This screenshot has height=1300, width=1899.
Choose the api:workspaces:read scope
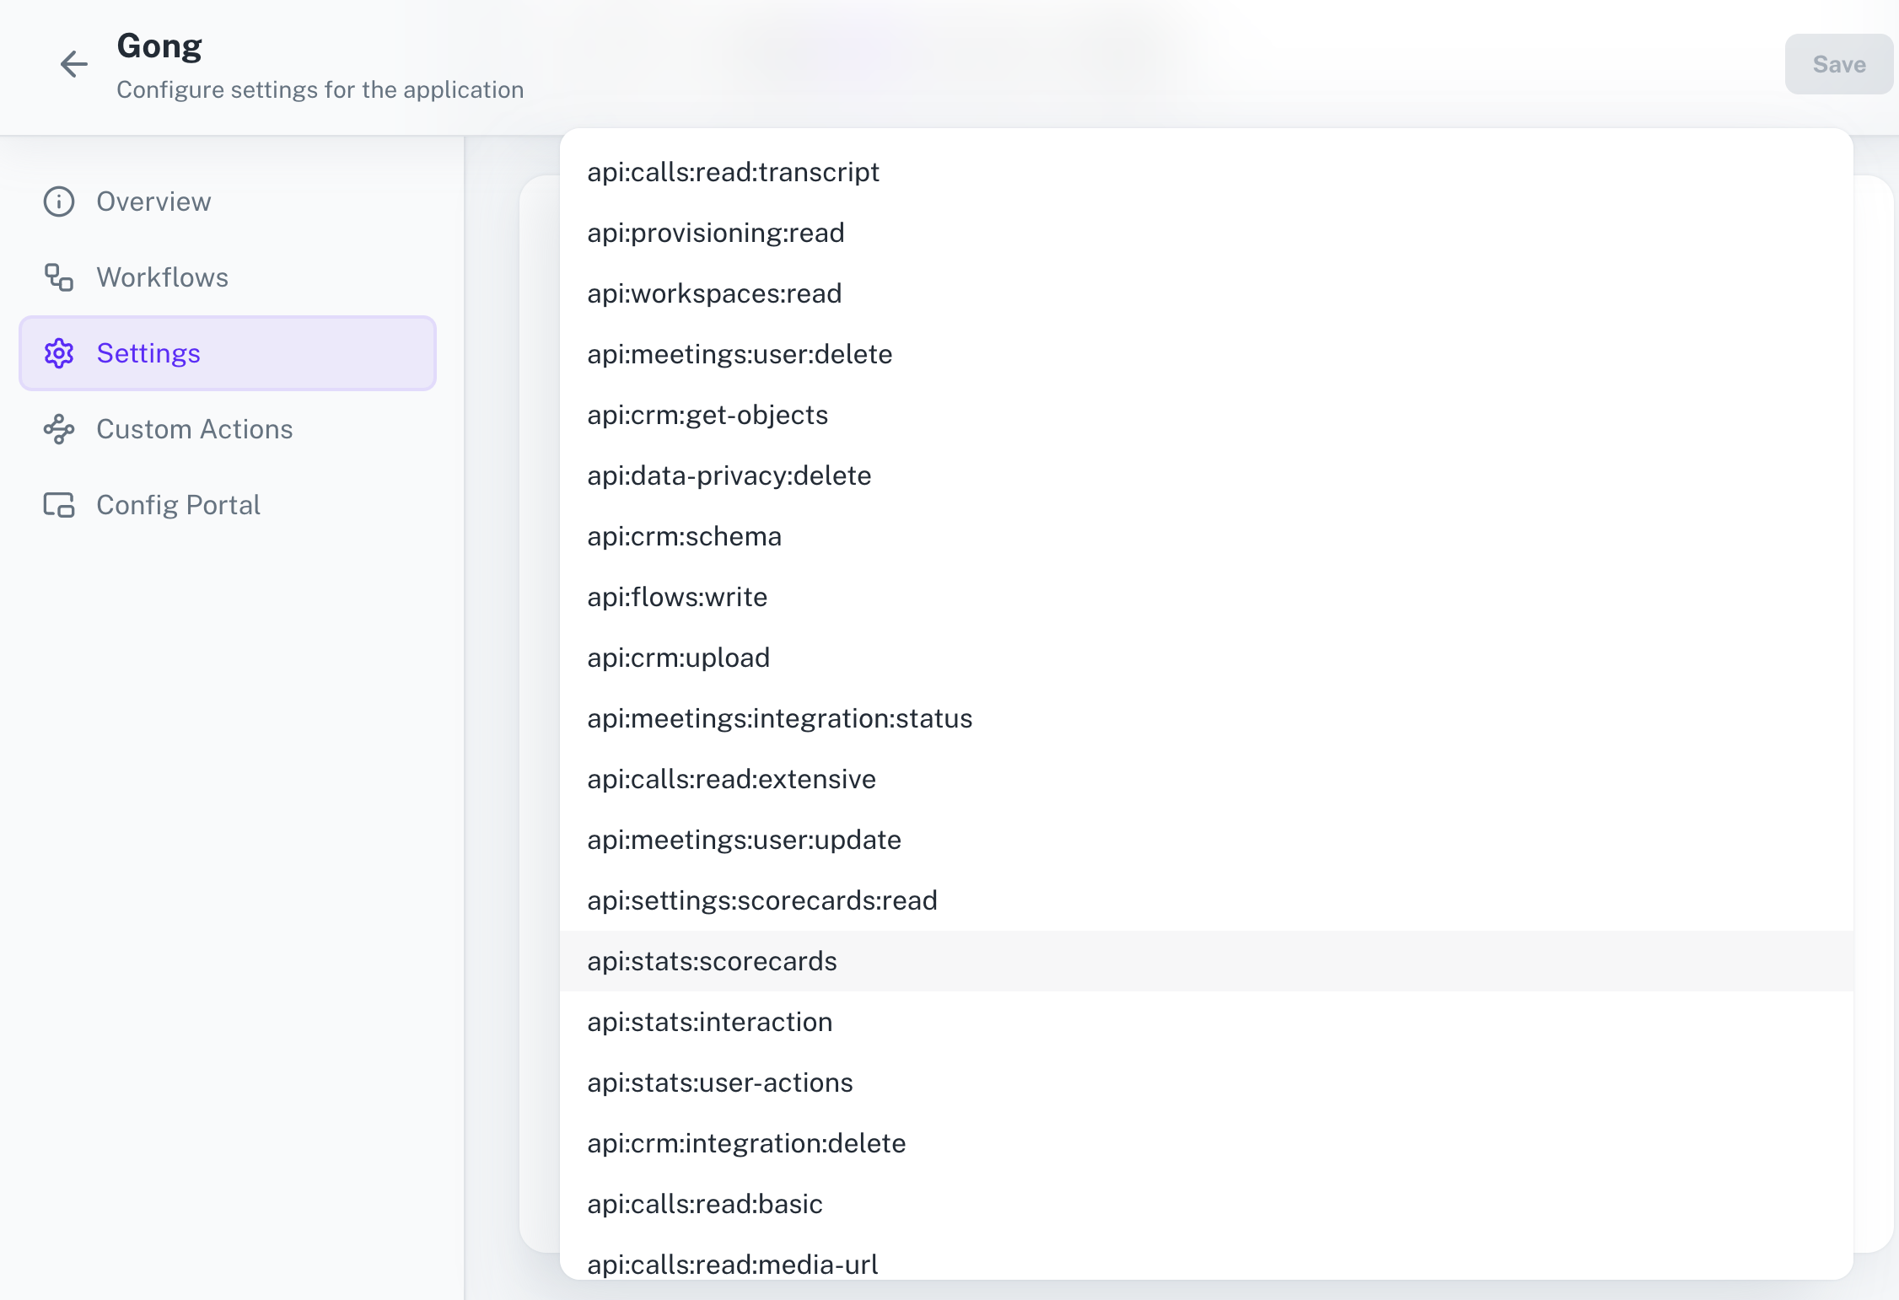click(714, 293)
